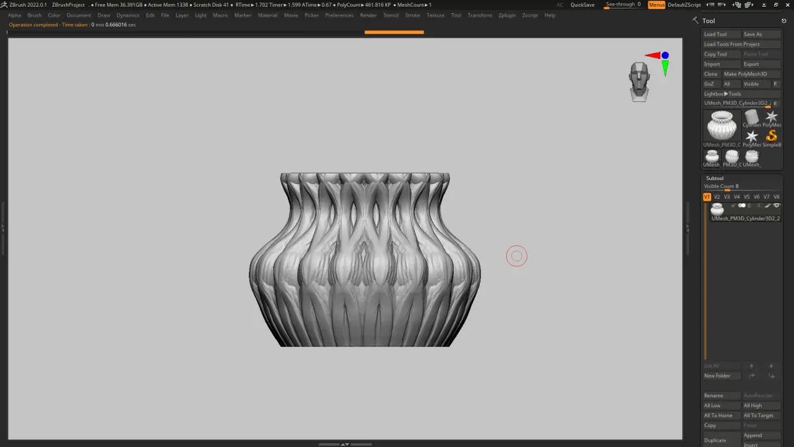
Task: Click the red X axis cone
Action: point(653,56)
